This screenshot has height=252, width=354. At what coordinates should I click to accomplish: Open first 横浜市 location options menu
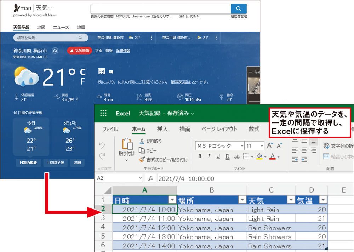coord(151,38)
